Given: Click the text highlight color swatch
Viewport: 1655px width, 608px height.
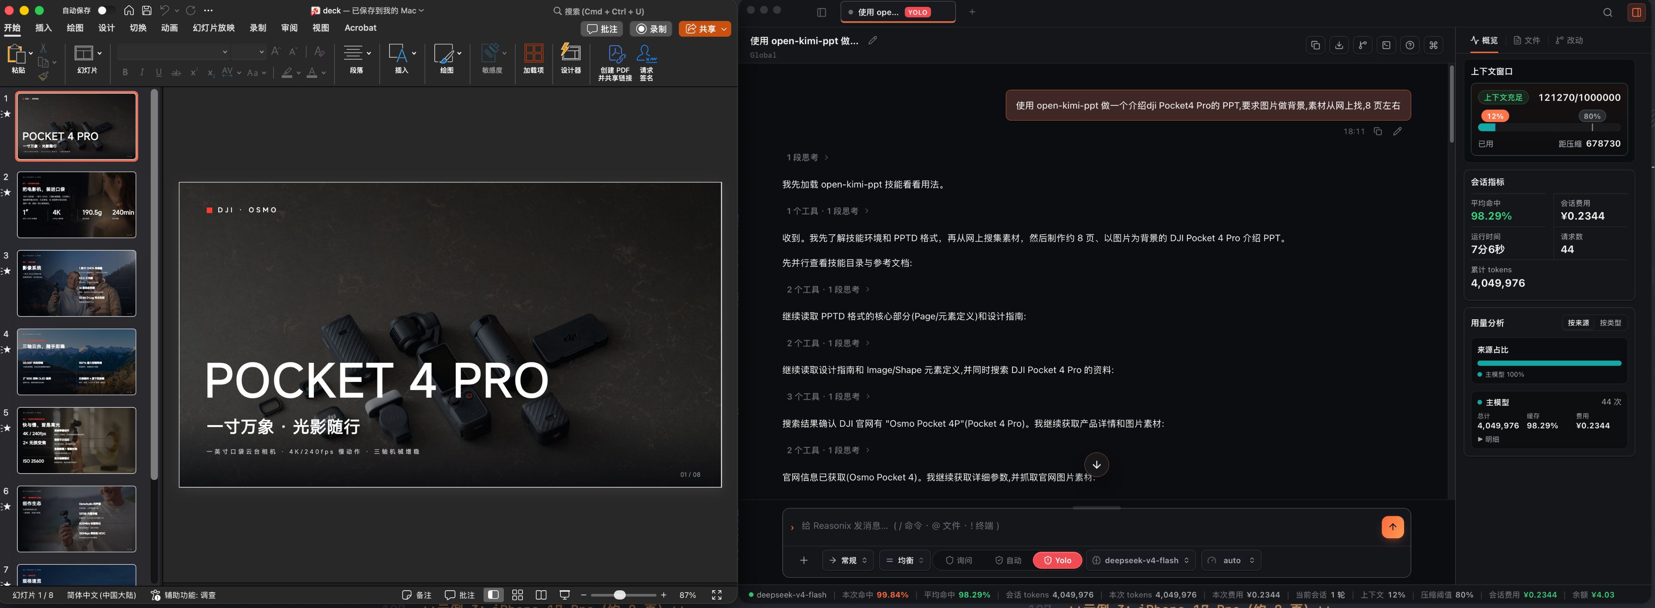Looking at the screenshot, I should click(287, 73).
